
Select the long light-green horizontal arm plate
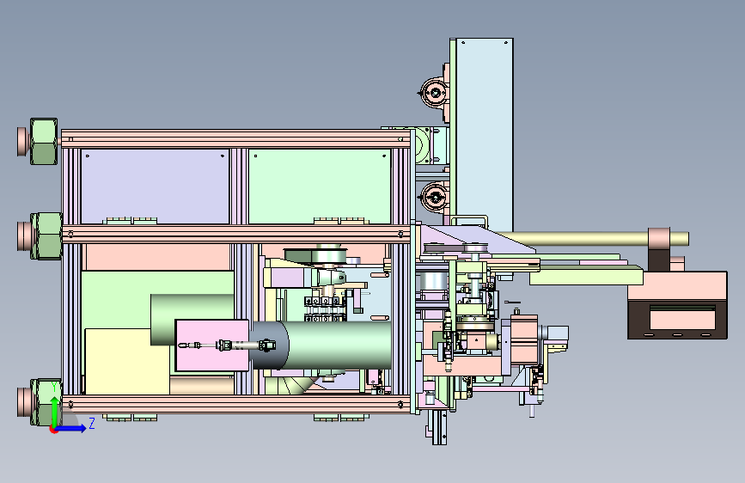[x=586, y=275]
